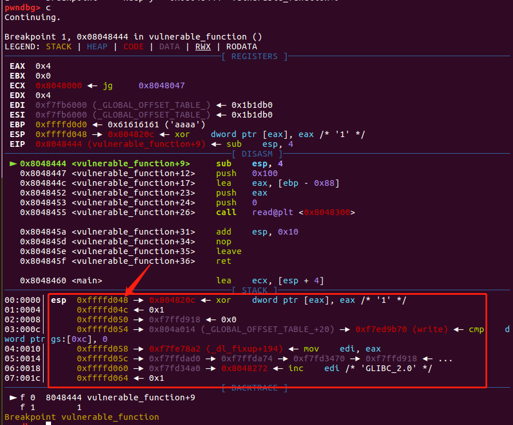Click the 'Breakpoint vulnerable_function' line
The height and width of the screenshot is (425, 513).
click(81, 417)
